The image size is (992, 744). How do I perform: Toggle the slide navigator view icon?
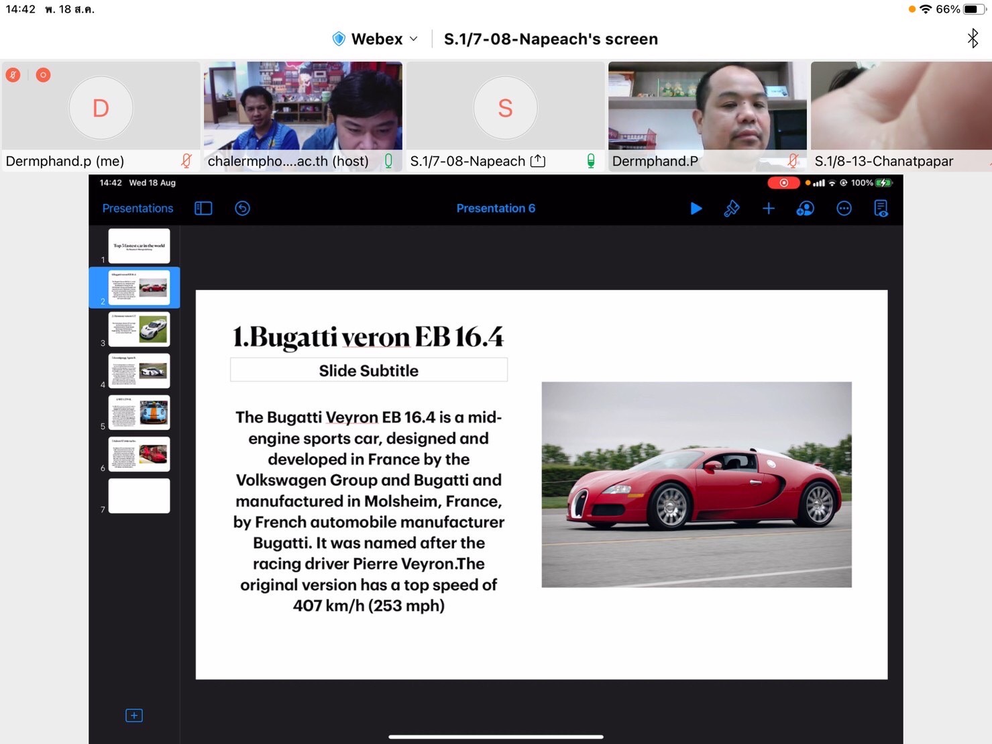pyautogui.click(x=203, y=209)
